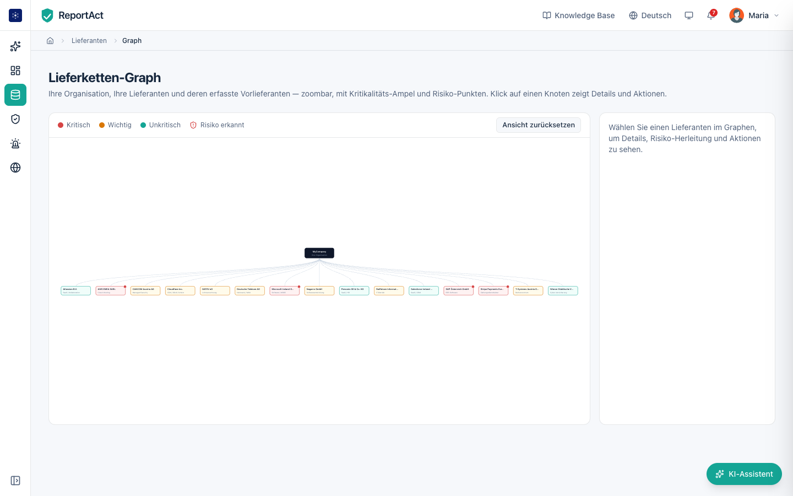Open the notifications bell

(711, 15)
